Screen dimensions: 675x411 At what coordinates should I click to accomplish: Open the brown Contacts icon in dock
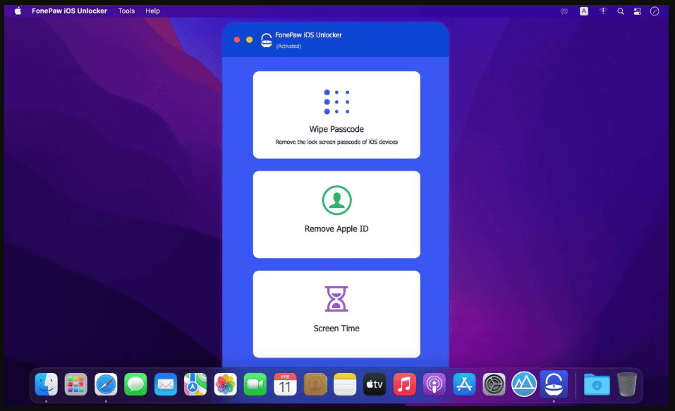(x=315, y=384)
